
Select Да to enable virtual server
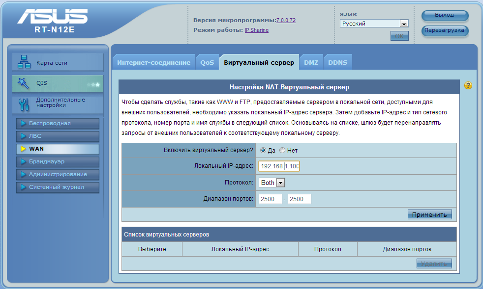click(263, 151)
